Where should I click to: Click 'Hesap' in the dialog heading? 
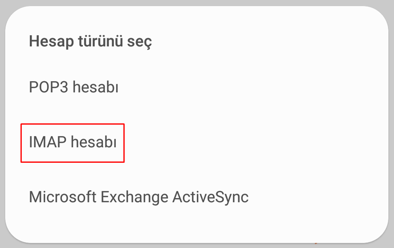pyautogui.click(x=51, y=41)
